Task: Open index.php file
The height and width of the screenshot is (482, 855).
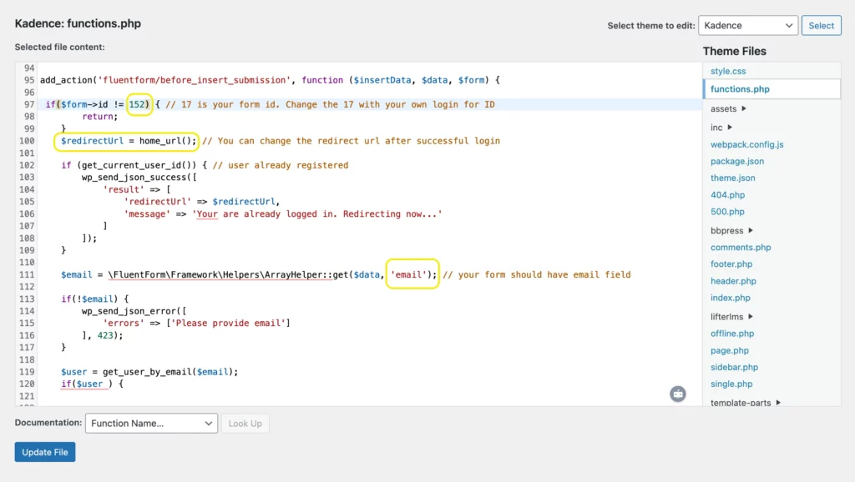Action: (730, 298)
